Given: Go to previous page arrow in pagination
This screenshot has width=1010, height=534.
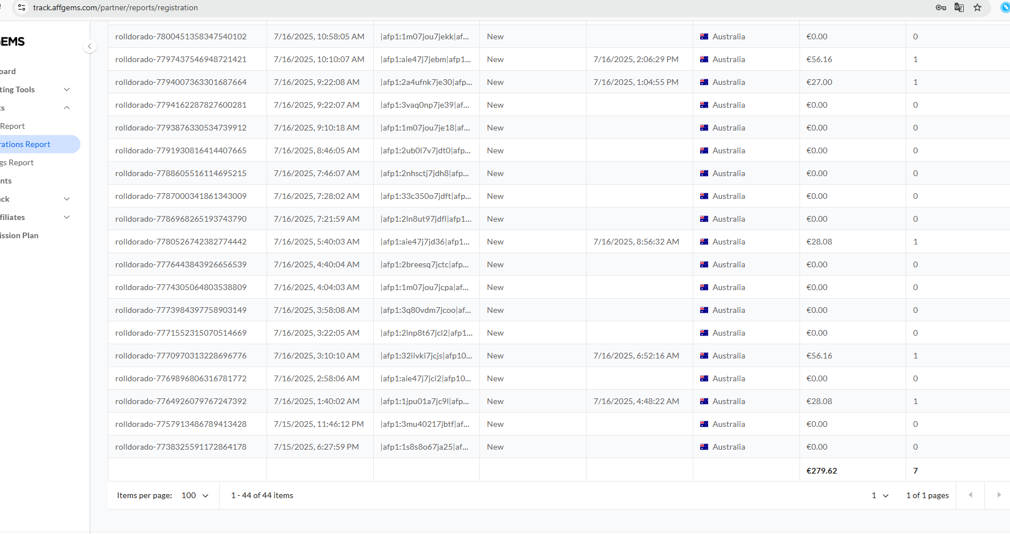Looking at the screenshot, I should [970, 495].
